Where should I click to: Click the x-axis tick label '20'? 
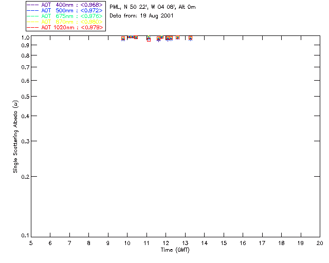(320, 243)
